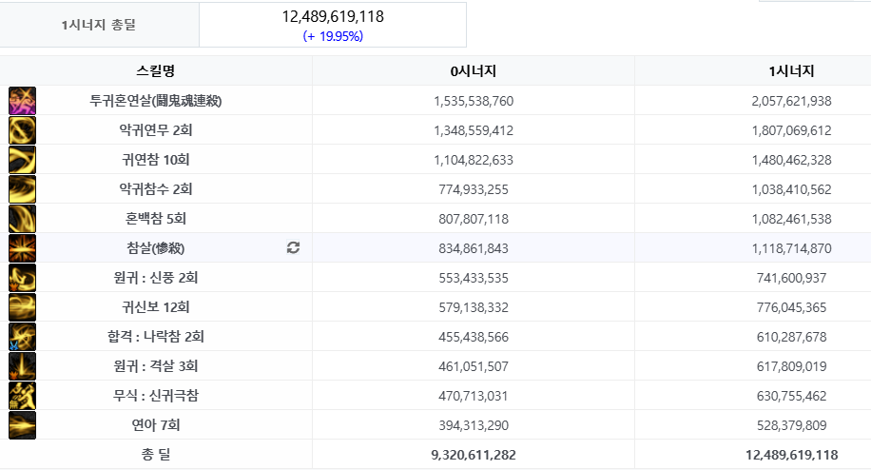Select the 1시너지 column header
The image size is (871, 470).
point(791,71)
